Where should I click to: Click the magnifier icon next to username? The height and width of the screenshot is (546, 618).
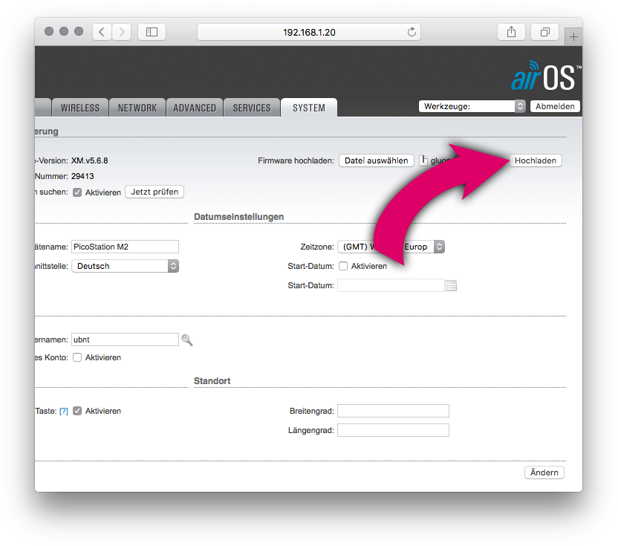pyautogui.click(x=187, y=339)
